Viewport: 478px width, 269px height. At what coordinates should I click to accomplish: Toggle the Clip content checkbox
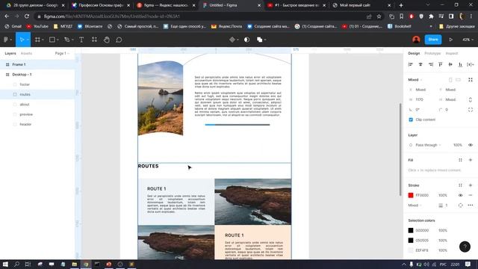click(411, 120)
